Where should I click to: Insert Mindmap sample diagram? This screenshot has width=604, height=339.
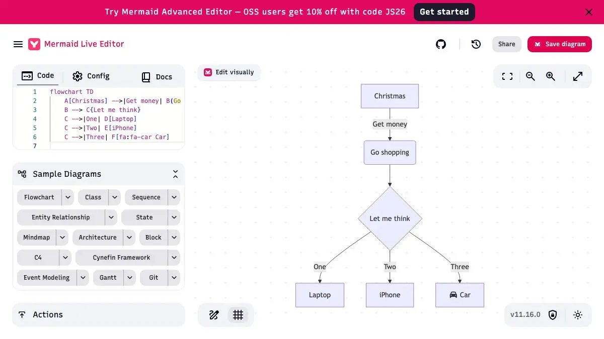(x=37, y=238)
